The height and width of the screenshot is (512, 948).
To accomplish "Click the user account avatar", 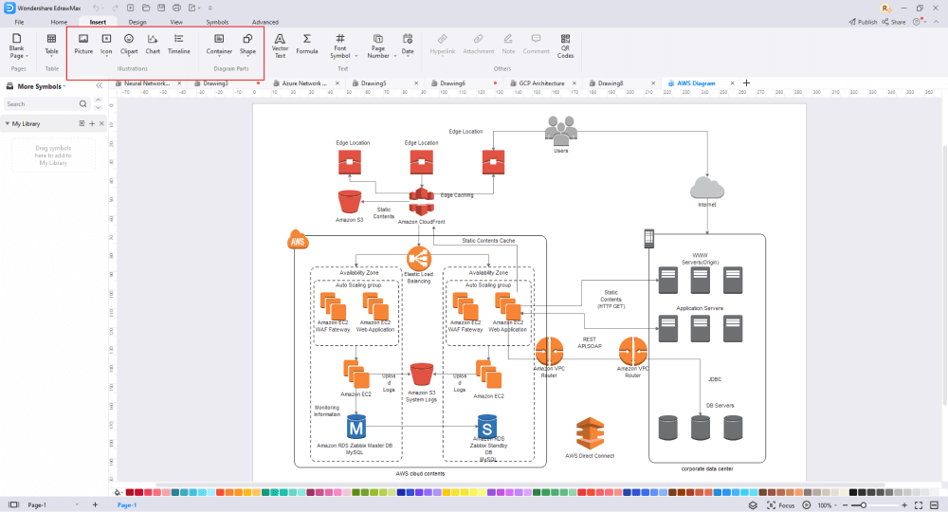I will tap(886, 8).
